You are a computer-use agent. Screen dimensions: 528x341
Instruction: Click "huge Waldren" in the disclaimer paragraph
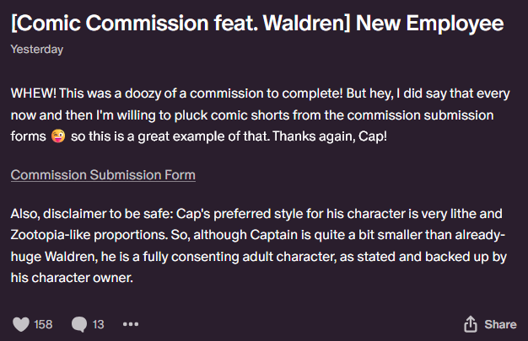point(54,257)
